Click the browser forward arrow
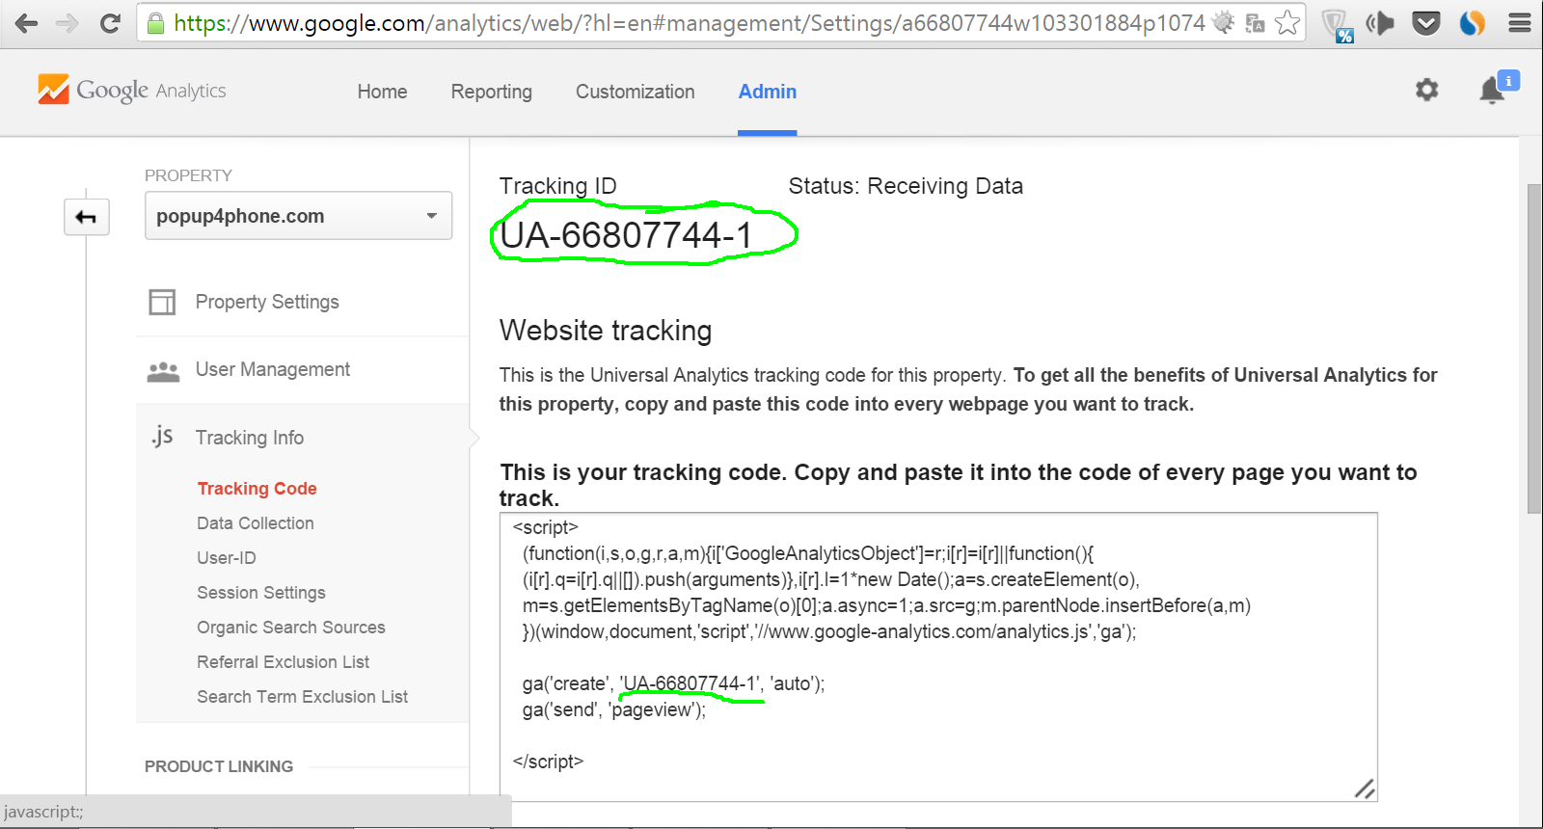Viewport: 1543px width, 829px height. click(68, 23)
